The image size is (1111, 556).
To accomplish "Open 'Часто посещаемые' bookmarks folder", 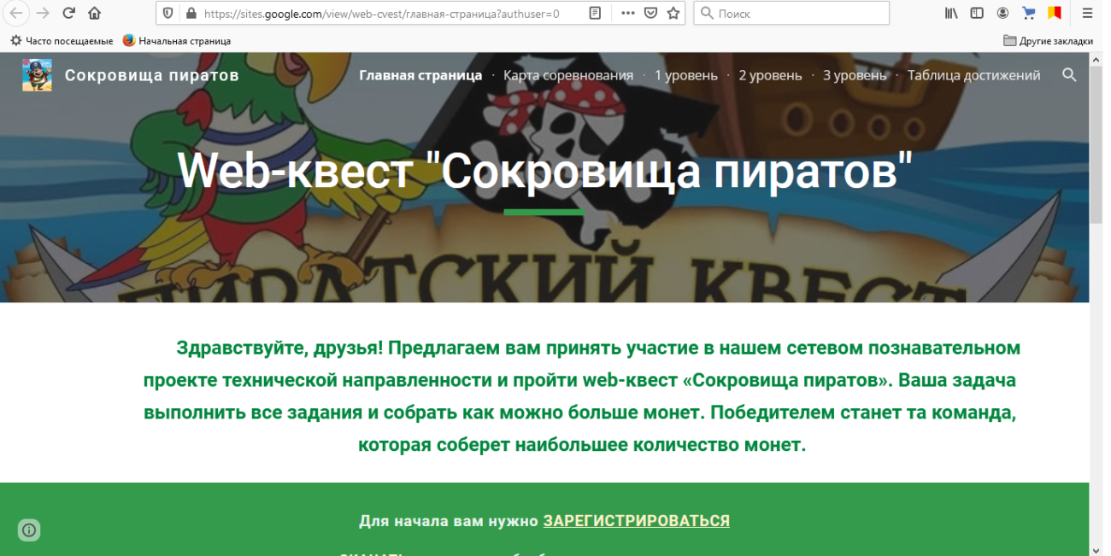I will coord(62,41).
